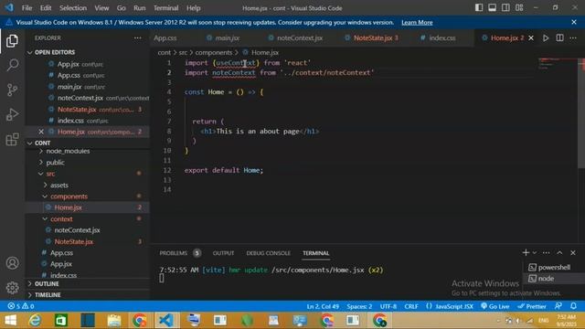Screen dimensions: 585x329
Task: Select the powershell terminal instance
Action: (x=554, y=267)
